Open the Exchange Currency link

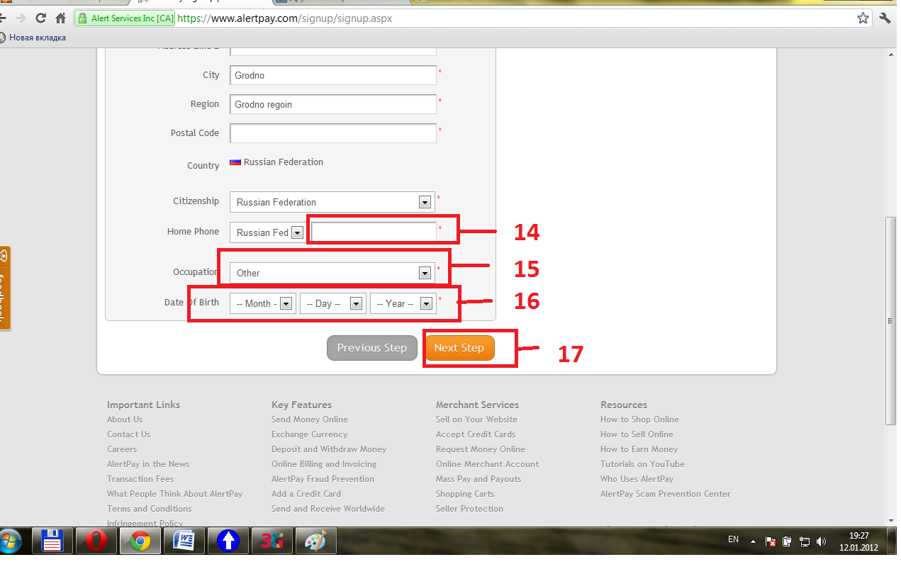tap(309, 434)
